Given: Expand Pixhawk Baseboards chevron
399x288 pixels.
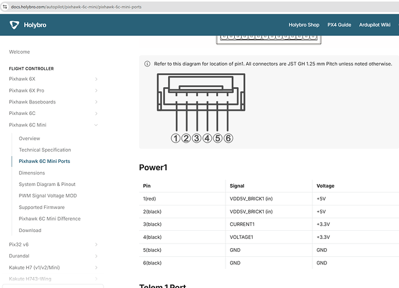Looking at the screenshot, I should tap(96, 102).
